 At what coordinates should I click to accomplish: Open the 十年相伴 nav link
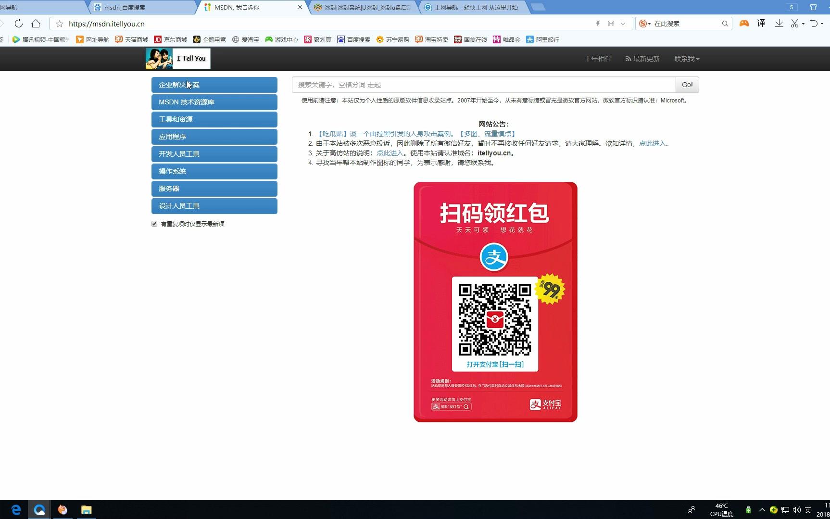coord(598,59)
